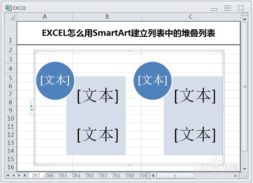Click the right blue circle [文本] shape
Viewport: 253px width, 183px height.
coord(153,81)
